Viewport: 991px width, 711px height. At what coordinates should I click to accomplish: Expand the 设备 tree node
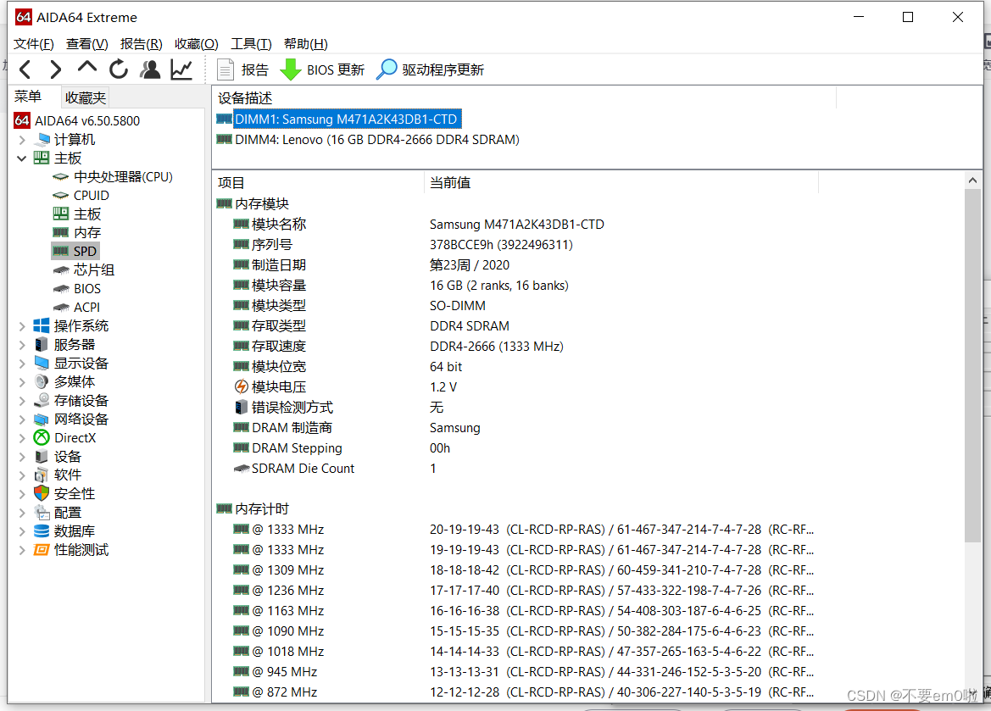tap(22, 456)
